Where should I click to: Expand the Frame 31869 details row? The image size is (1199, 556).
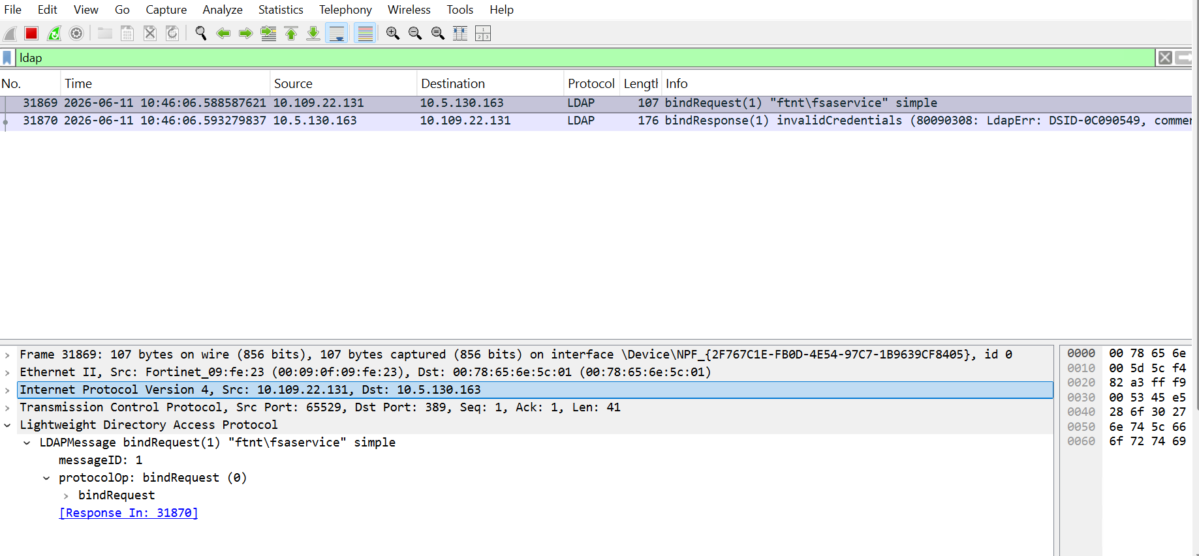pos(7,355)
